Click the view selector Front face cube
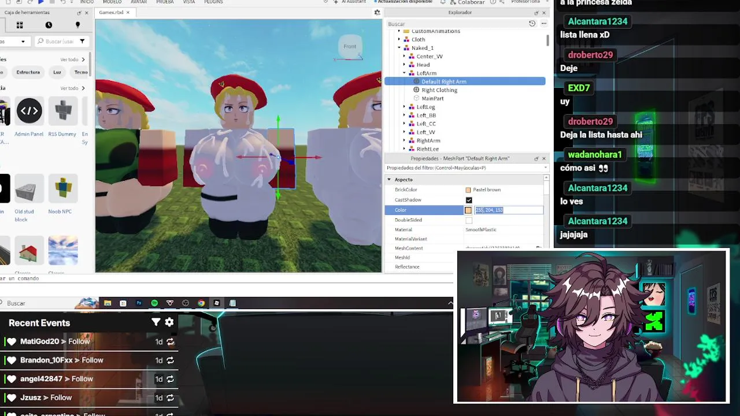 (350, 47)
